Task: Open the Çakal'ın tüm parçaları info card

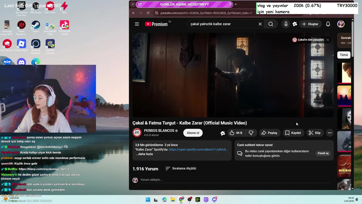Action: point(308,40)
